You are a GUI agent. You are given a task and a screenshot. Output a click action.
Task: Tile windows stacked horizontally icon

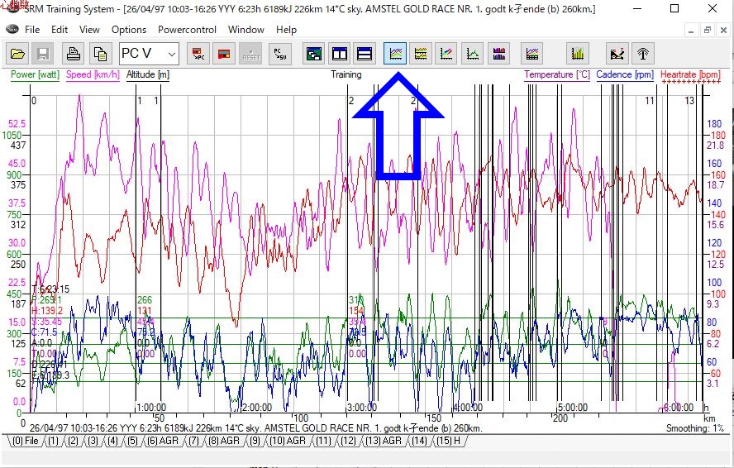click(x=365, y=54)
